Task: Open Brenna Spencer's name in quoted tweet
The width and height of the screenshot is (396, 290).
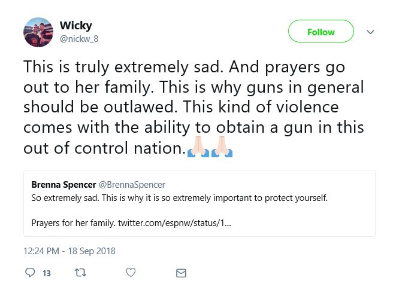Action: [64, 185]
